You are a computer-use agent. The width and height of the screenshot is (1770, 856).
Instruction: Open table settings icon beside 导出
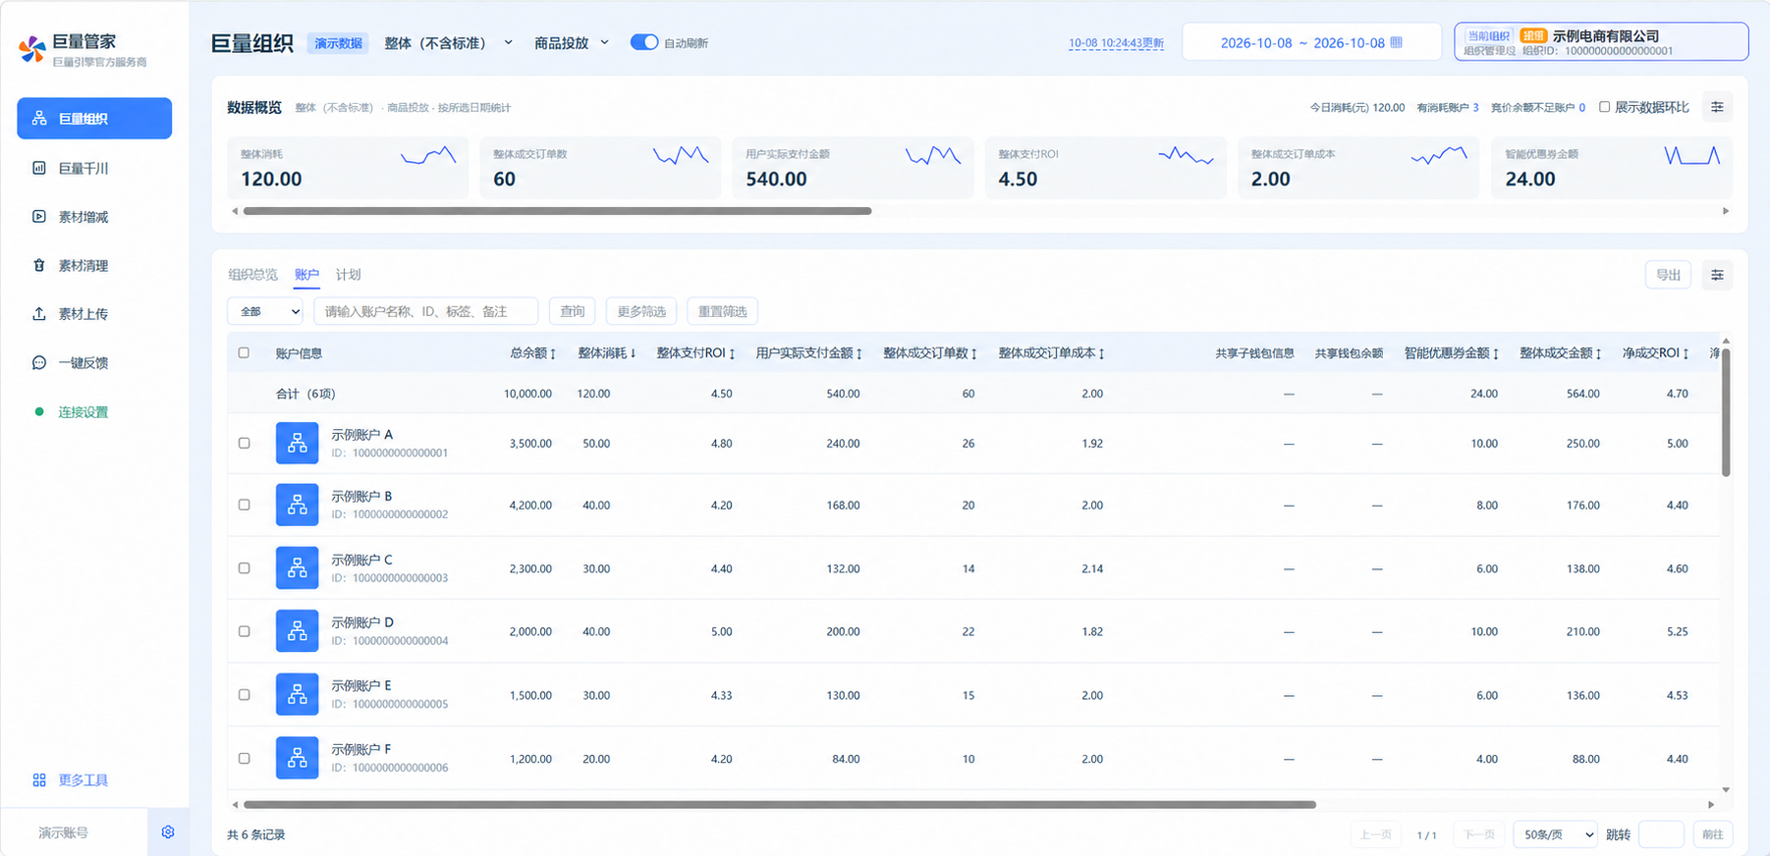pyautogui.click(x=1717, y=275)
